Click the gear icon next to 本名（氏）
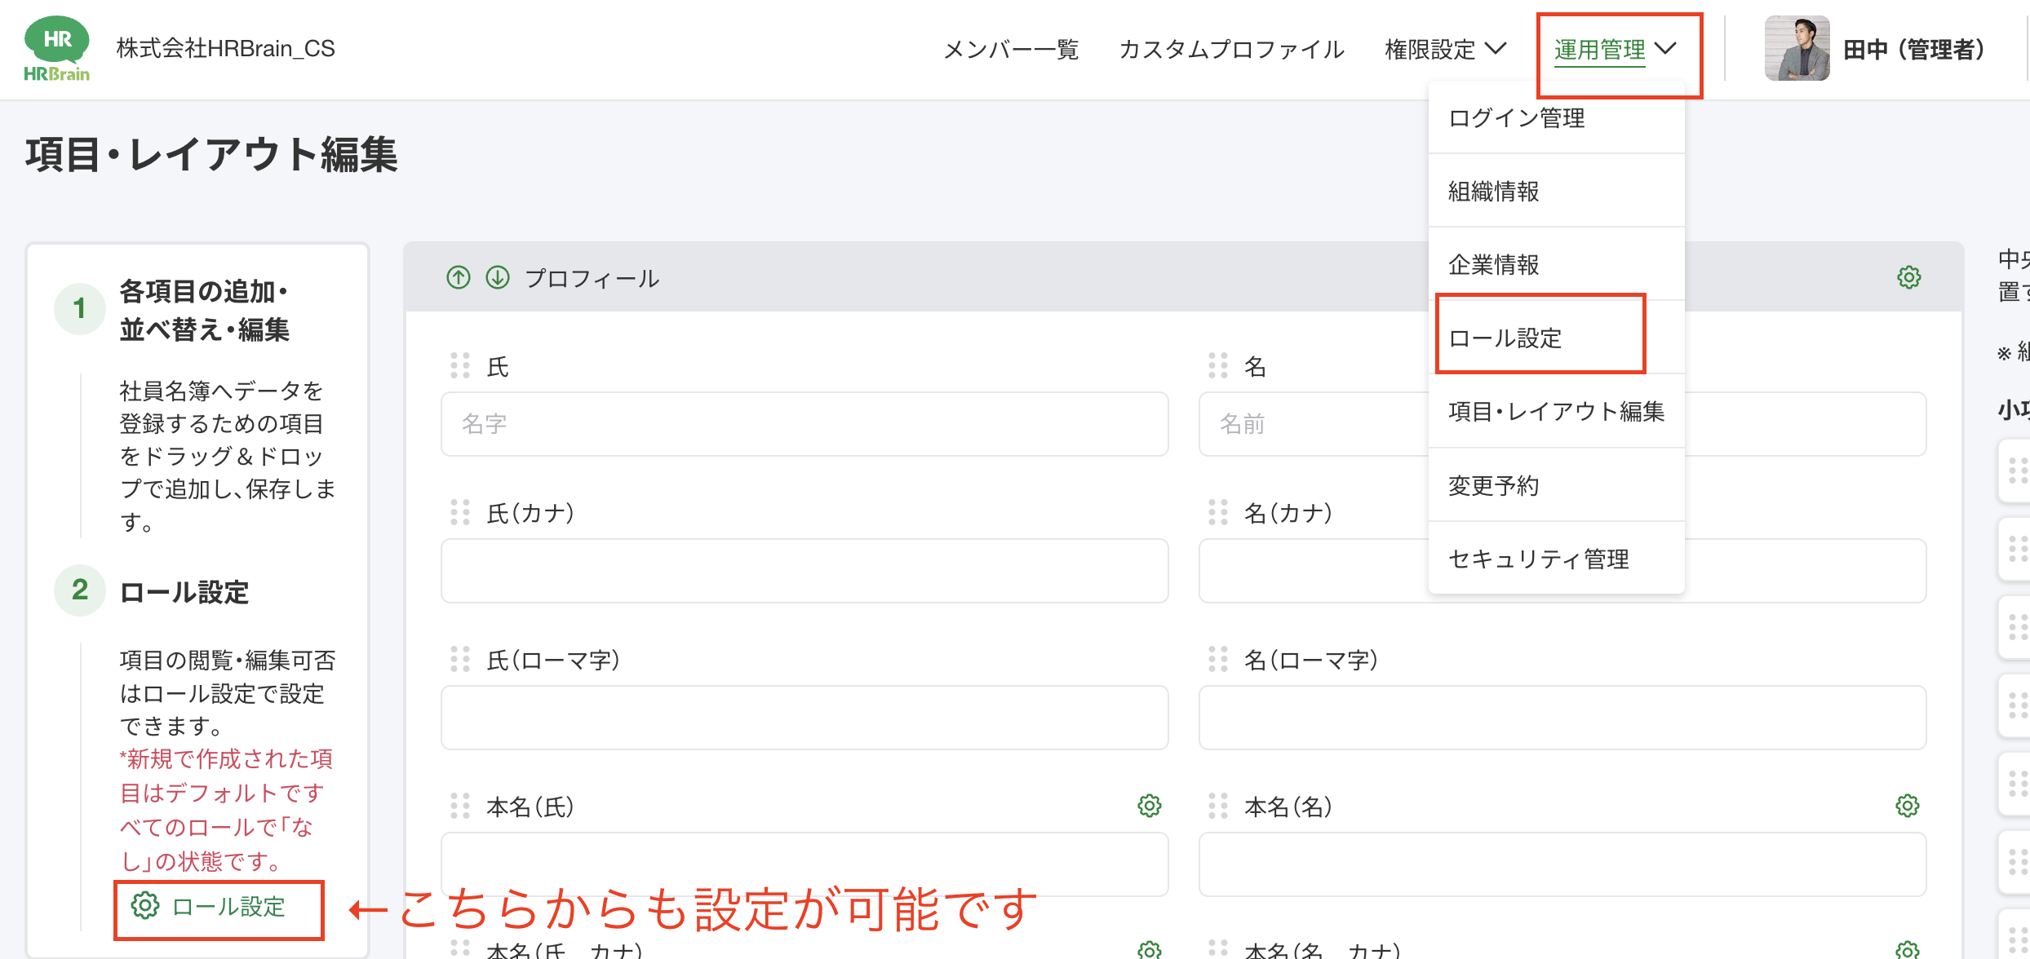Image resolution: width=2030 pixels, height=959 pixels. pyautogui.click(x=1148, y=805)
